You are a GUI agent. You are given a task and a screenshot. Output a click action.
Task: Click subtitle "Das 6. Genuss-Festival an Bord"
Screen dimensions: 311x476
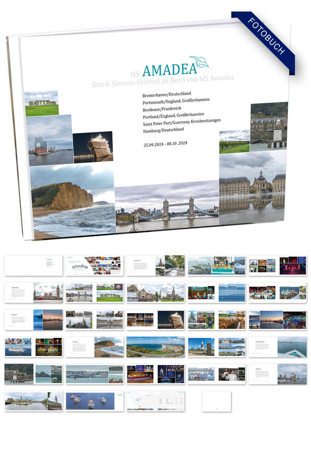point(163,80)
